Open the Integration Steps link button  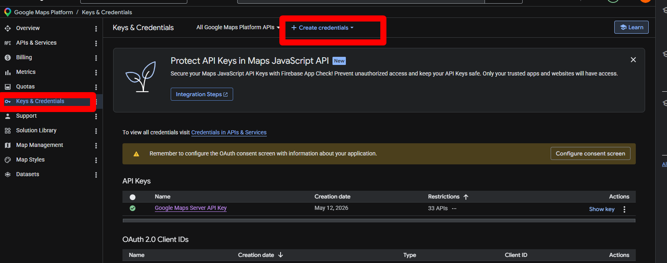pyautogui.click(x=202, y=94)
